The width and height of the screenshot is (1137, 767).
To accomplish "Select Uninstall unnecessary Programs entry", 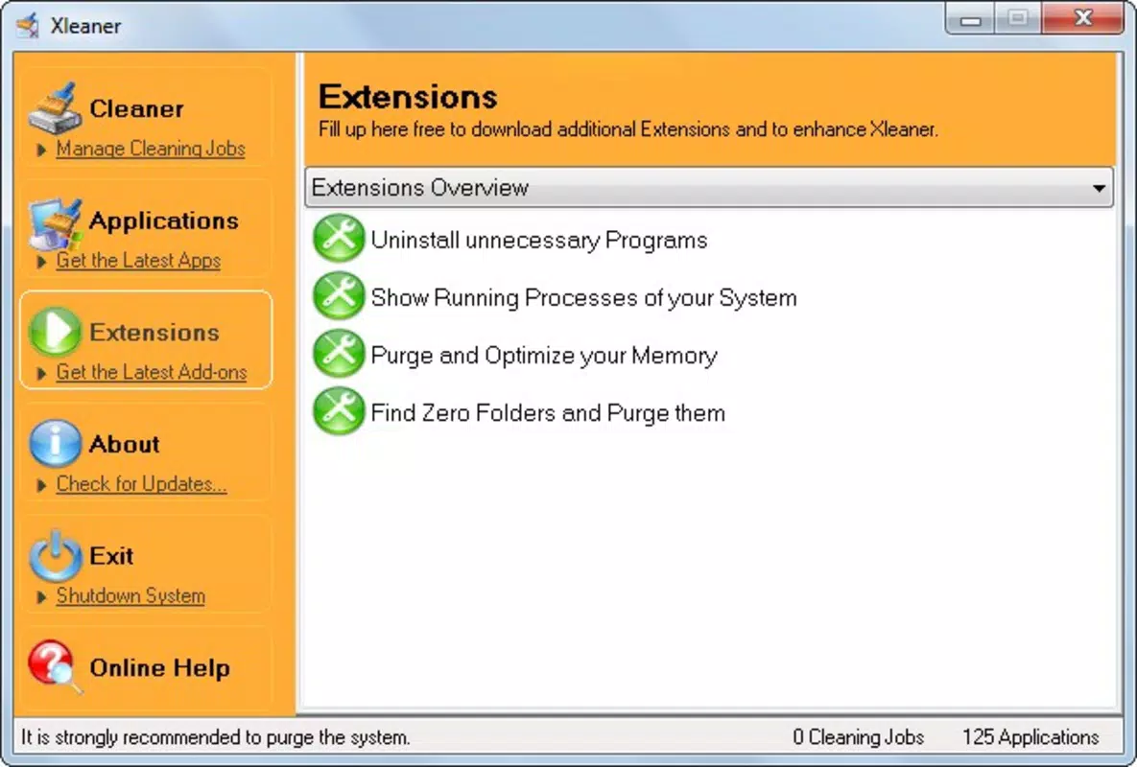I will point(539,240).
